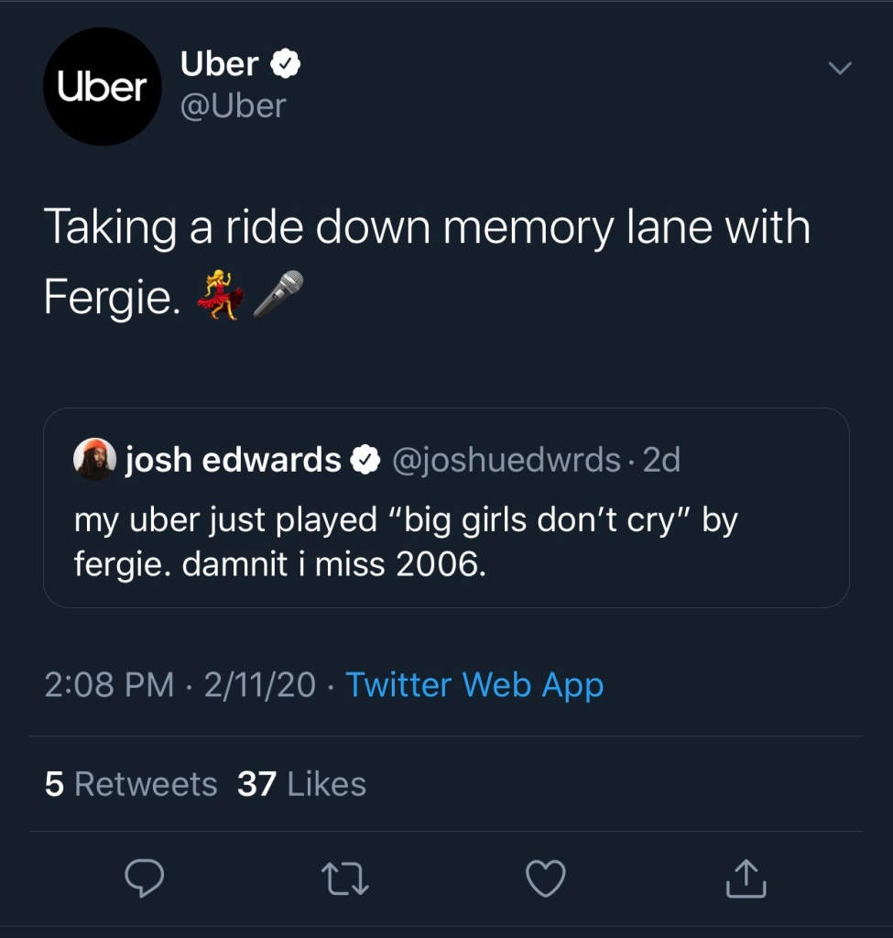Viewport: 893px width, 938px height.
Task: Click Uber's blue verified badge
Action: coord(286,64)
